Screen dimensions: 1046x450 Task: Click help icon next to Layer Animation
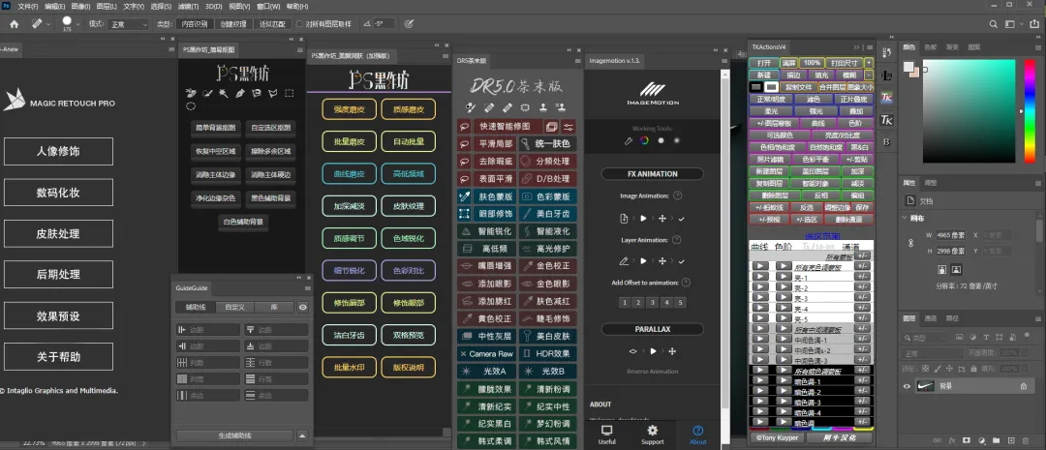pos(677,240)
